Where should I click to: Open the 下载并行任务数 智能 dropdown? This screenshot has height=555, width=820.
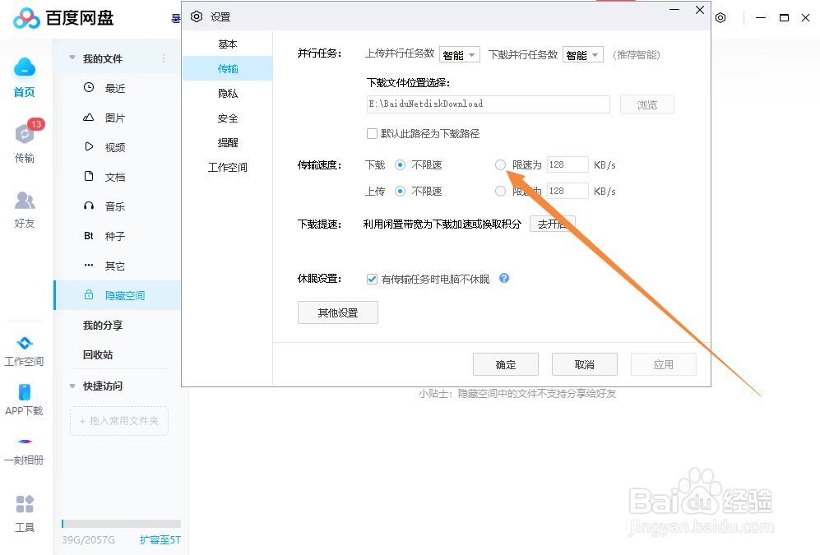click(x=582, y=54)
